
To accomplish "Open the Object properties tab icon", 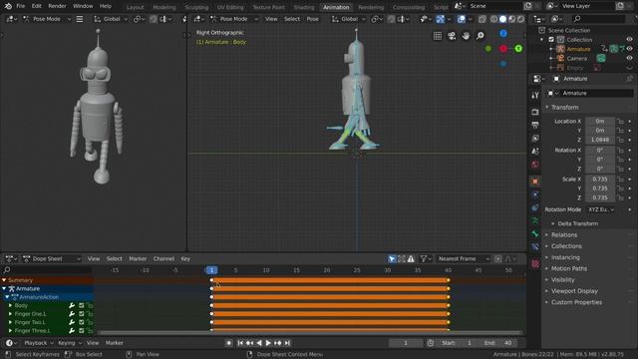I will (535, 181).
